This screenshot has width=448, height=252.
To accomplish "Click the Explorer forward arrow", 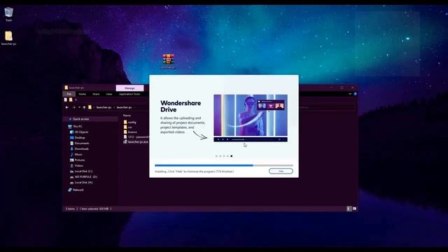I will pos(74,107).
